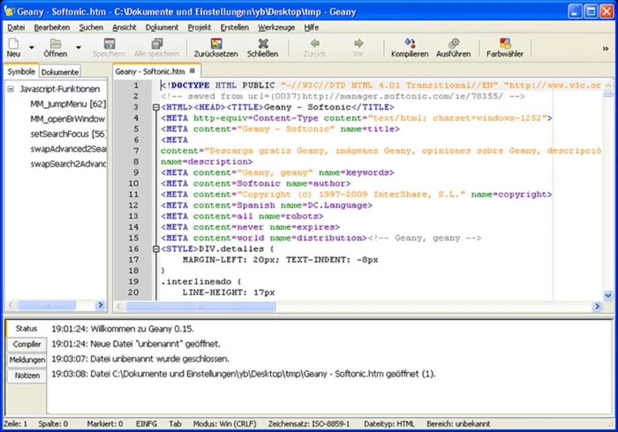Show more toolbar items chevron
Screen dimensions: 618x432
coord(605,48)
